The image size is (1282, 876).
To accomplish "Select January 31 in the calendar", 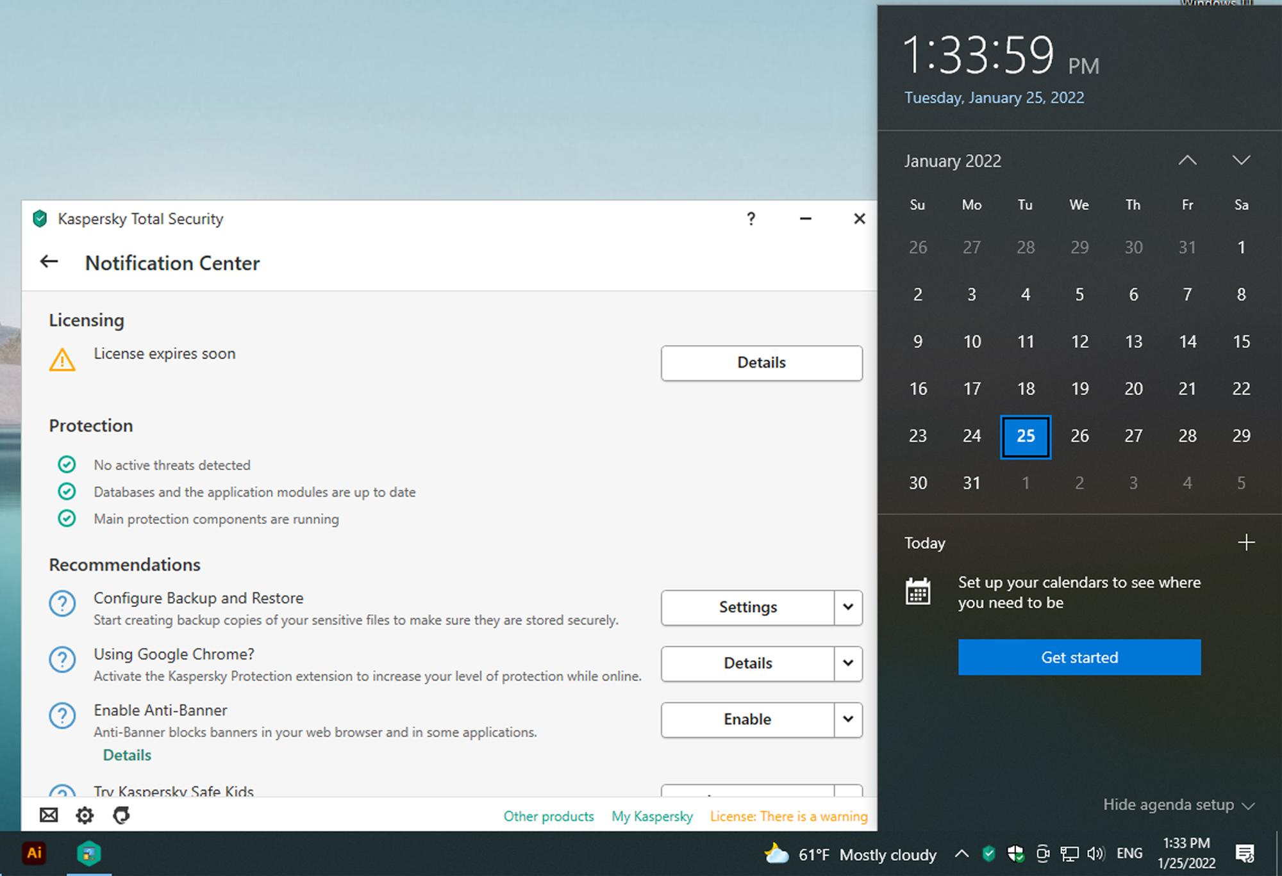I will [972, 483].
